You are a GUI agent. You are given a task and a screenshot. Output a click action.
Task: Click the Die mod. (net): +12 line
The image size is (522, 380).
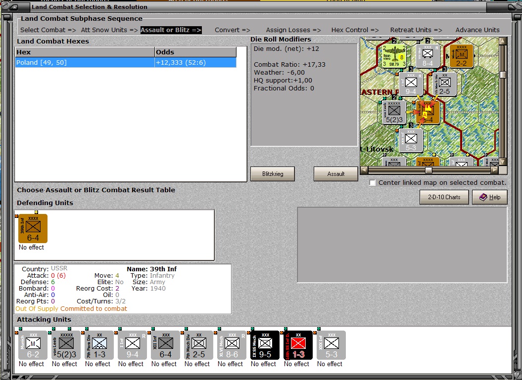coord(286,49)
